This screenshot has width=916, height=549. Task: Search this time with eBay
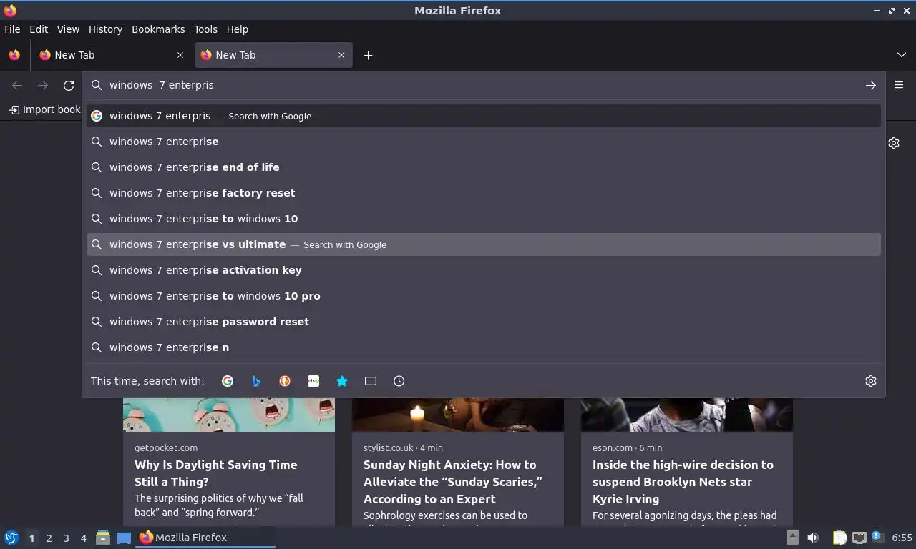[313, 381]
